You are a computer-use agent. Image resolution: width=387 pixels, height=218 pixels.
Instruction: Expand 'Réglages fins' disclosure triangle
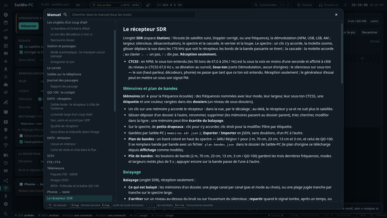[20, 130]
